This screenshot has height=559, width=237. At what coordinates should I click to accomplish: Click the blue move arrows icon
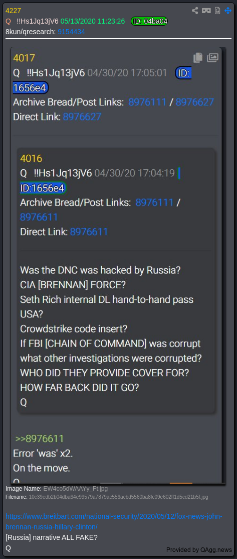tap(228, 11)
